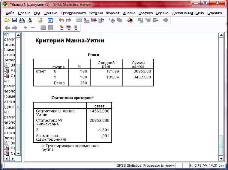Image resolution: width=228 pixels, height=170 pixels.
Task: Select the Ранги table title
Action: click(x=93, y=55)
